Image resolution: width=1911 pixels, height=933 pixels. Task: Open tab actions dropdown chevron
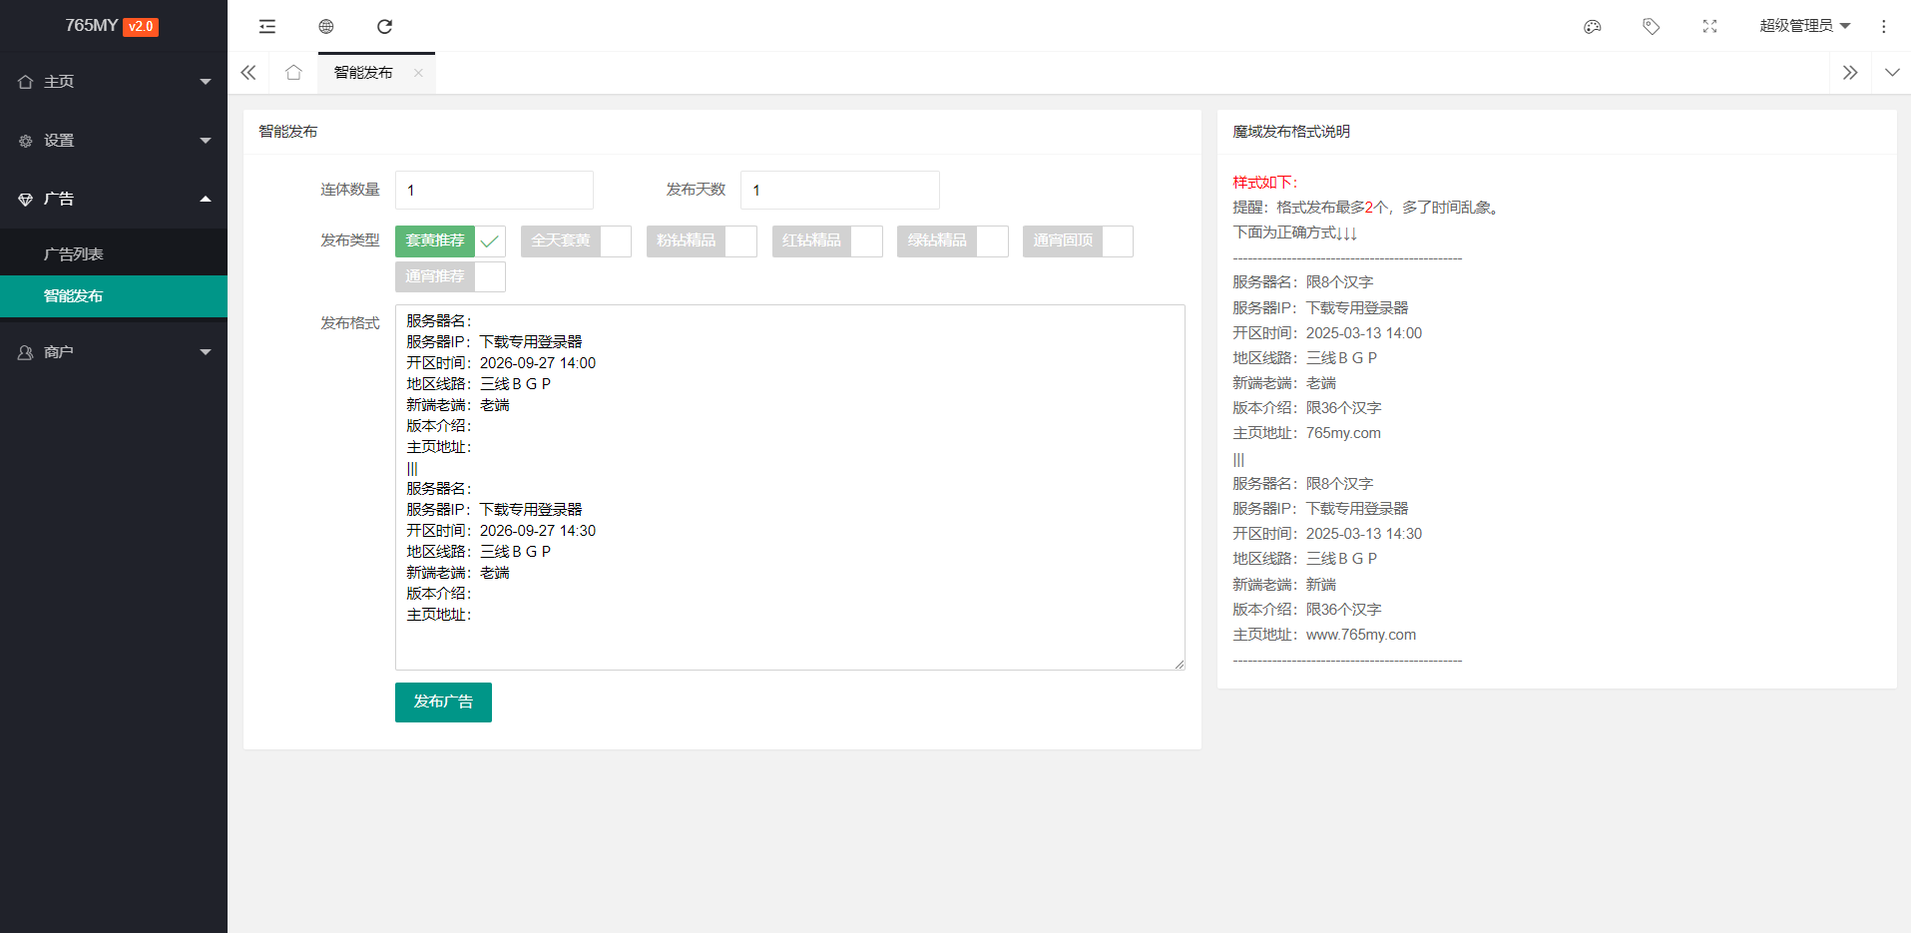1892,73
